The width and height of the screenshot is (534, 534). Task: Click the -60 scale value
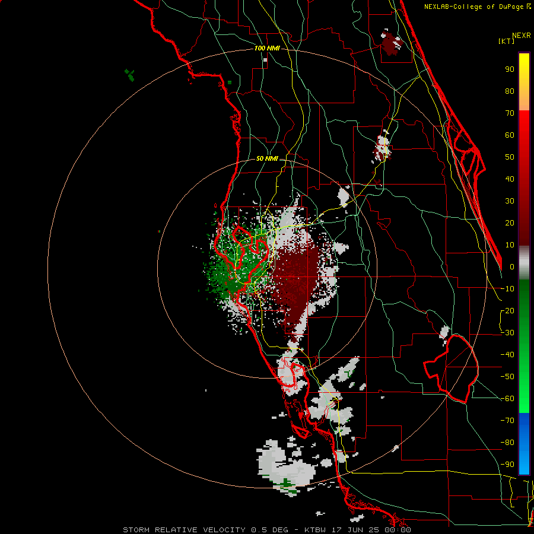[x=508, y=399]
